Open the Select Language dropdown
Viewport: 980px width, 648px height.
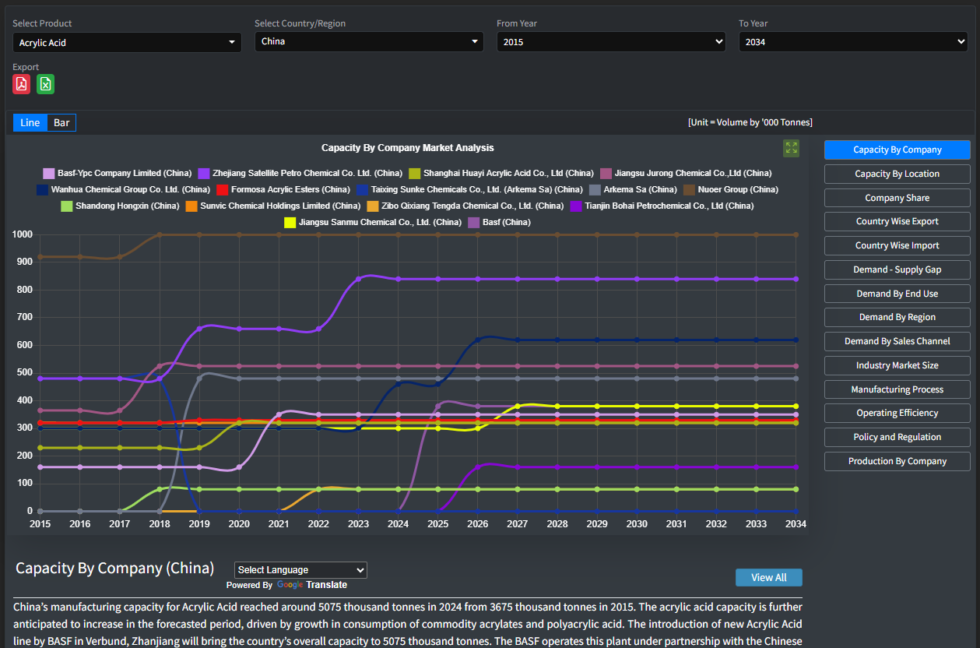tap(300, 570)
